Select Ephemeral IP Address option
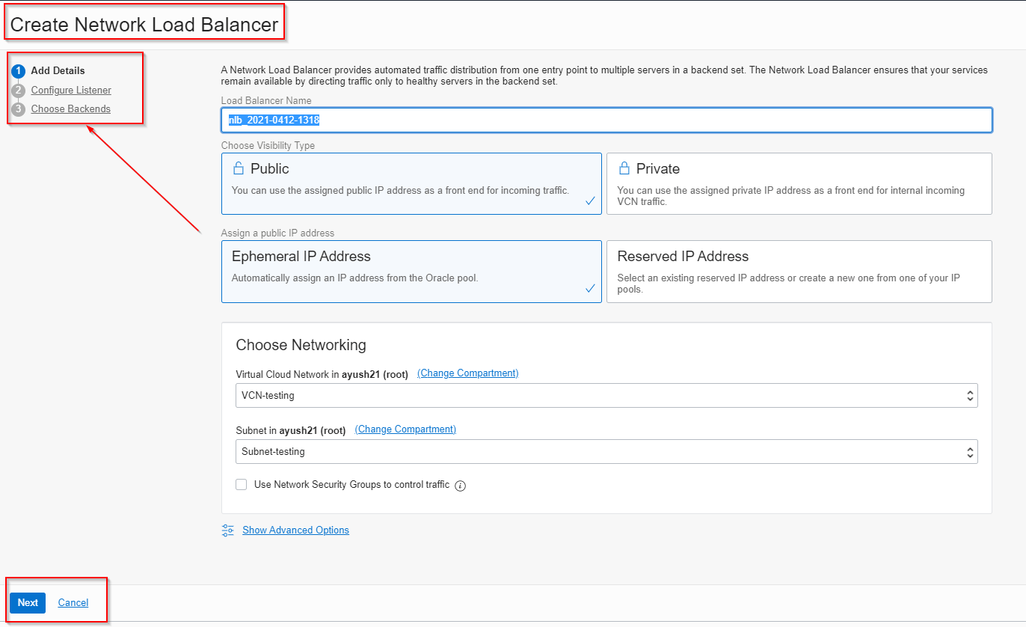Image resolution: width=1026 pixels, height=627 pixels. click(411, 272)
